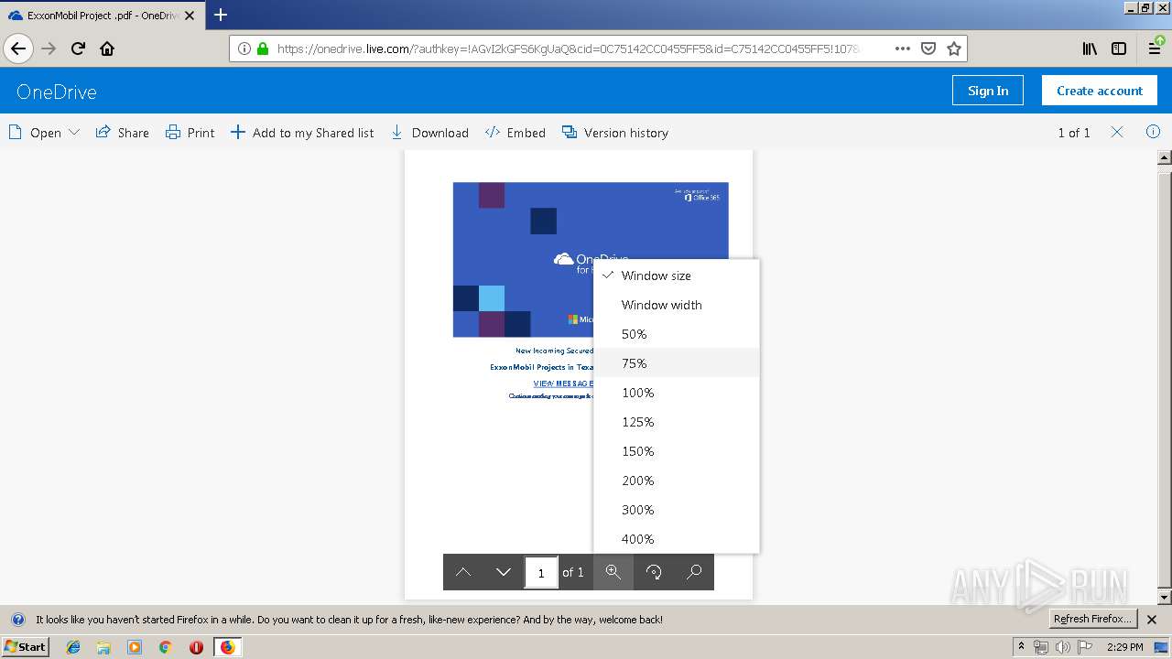Select the Firefox taskbar button
Screen dimensions: 1172x659
point(227,647)
